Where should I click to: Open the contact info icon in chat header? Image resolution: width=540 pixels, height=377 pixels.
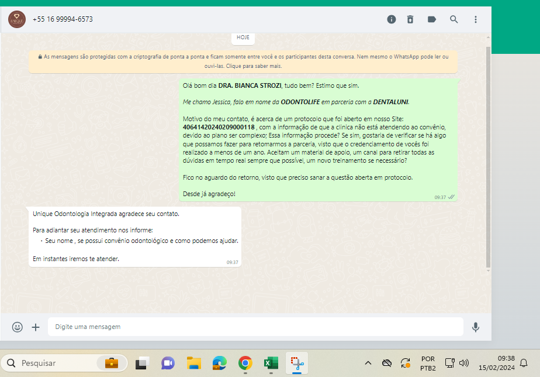click(391, 19)
